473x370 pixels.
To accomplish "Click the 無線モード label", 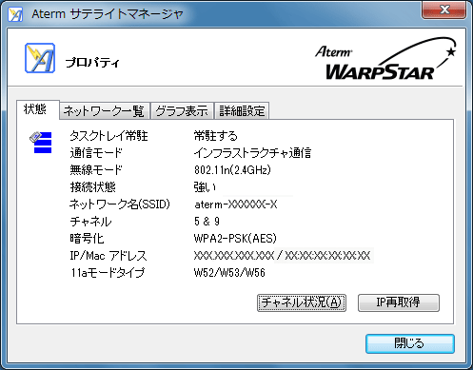I will (x=96, y=170).
